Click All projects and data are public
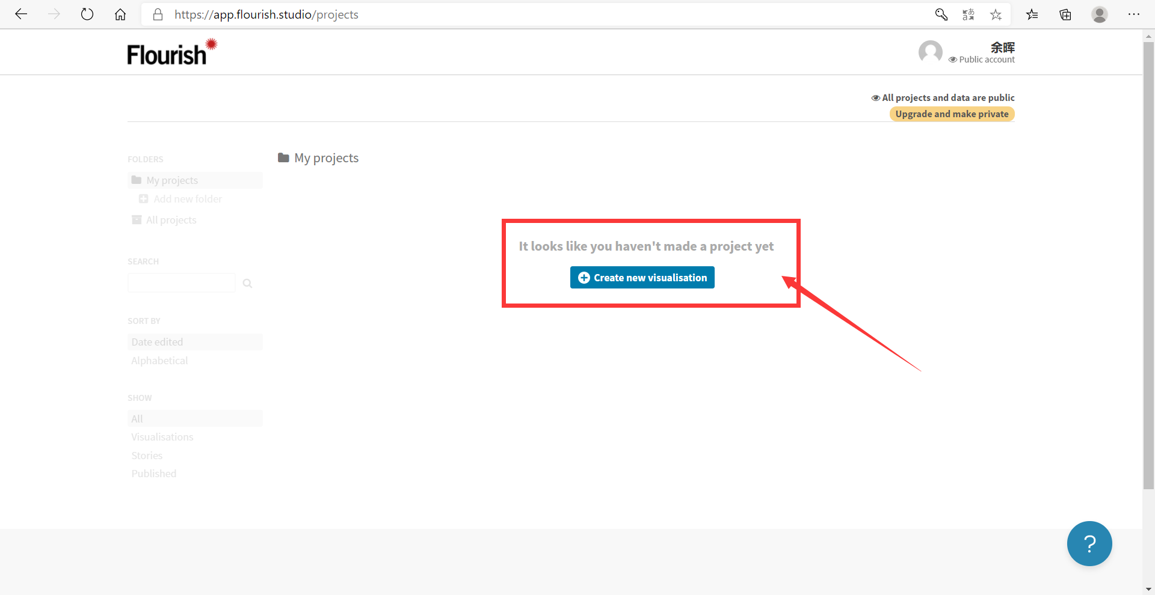The height and width of the screenshot is (595, 1155). point(943,97)
